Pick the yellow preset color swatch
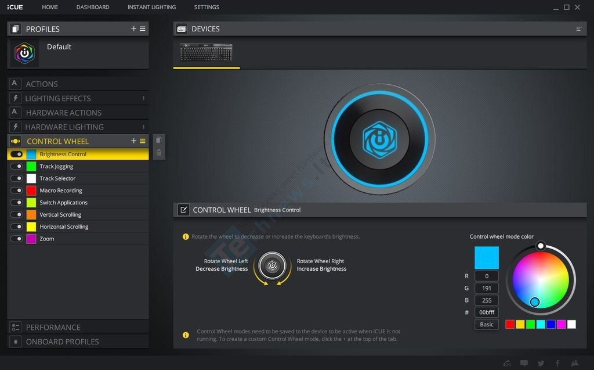Screen dimensions: 594x370 (520, 324)
